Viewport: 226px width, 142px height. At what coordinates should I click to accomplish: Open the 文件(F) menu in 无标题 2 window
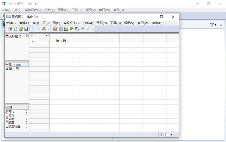click(11, 23)
